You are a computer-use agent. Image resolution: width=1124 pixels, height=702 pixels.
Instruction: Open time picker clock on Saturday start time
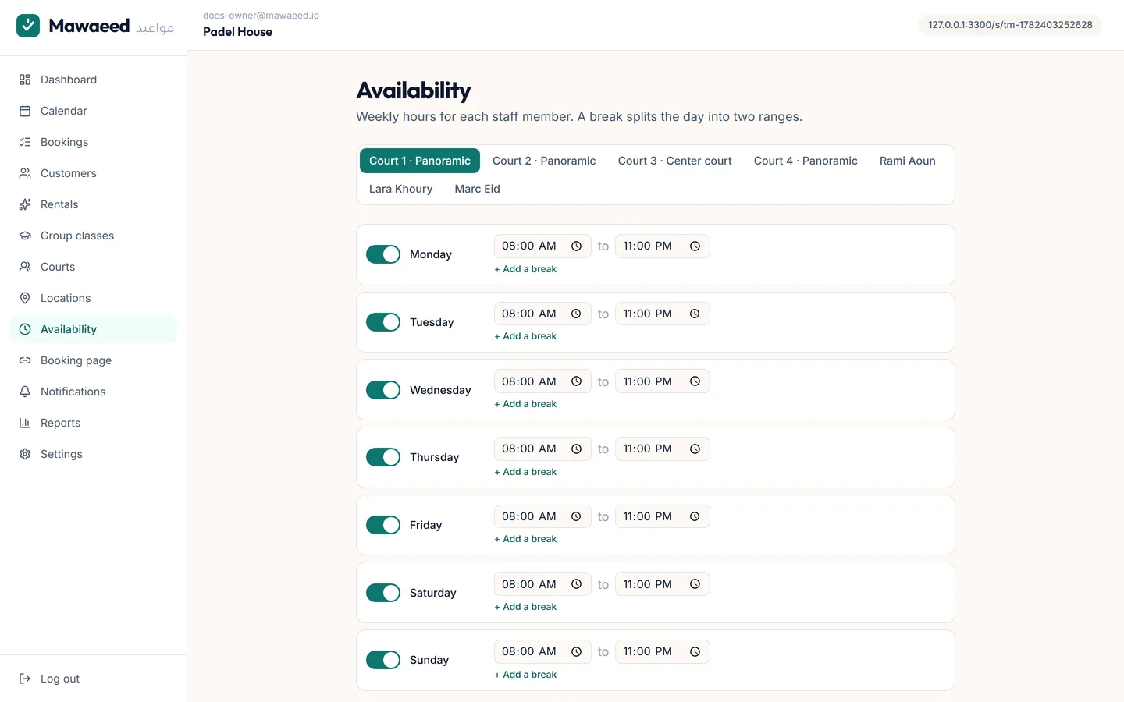tap(576, 584)
